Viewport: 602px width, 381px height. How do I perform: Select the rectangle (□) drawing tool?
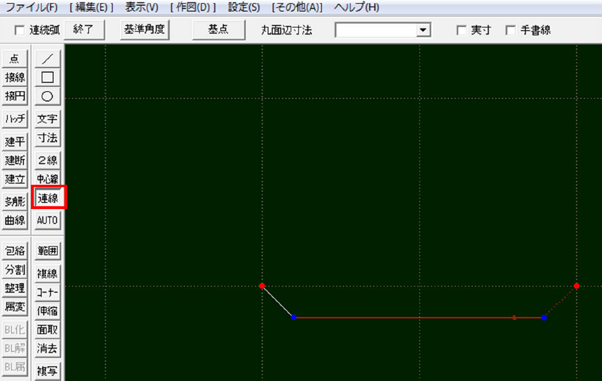(x=48, y=77)
